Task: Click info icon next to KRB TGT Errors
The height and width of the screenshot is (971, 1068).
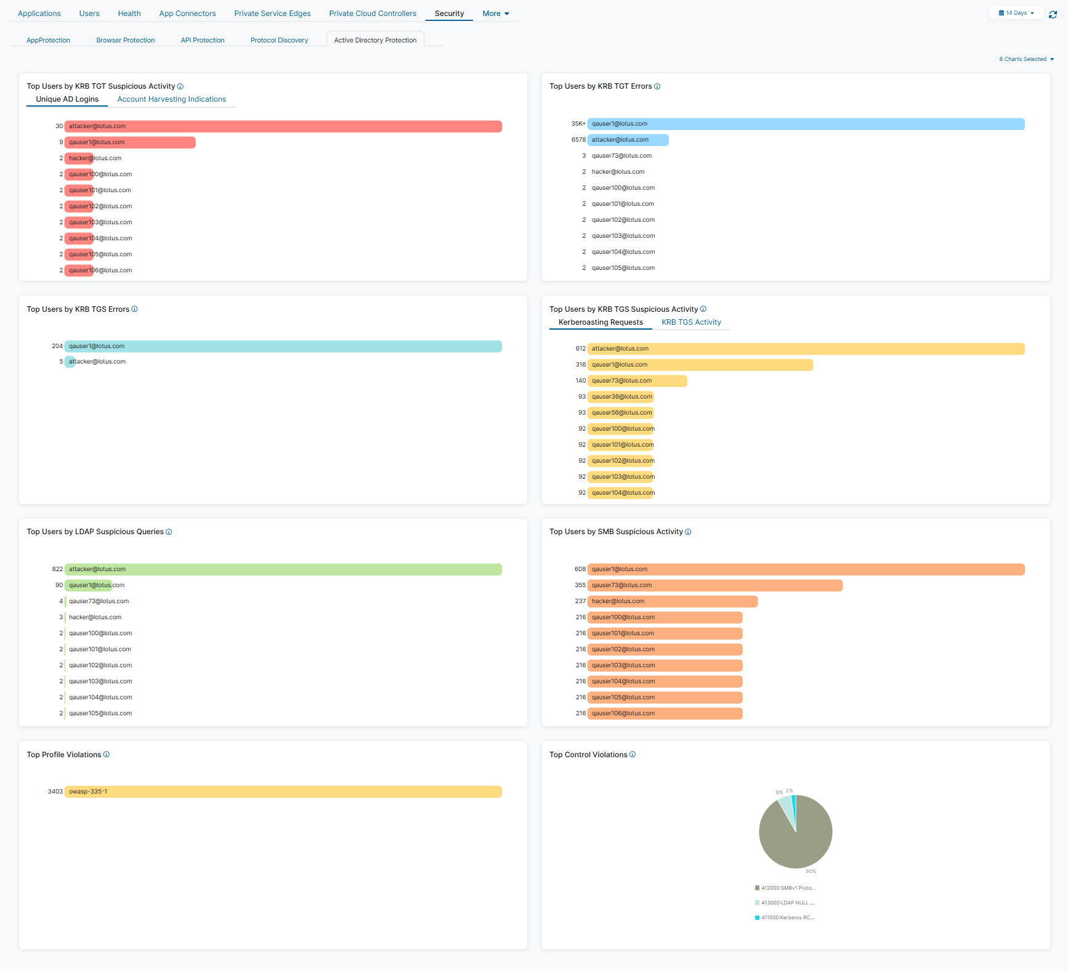Action: coord(657,87)
